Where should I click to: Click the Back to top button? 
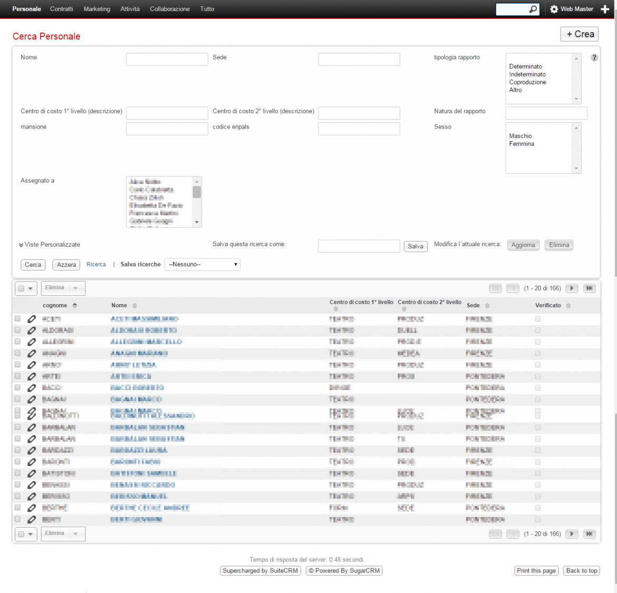pos(582,570)
